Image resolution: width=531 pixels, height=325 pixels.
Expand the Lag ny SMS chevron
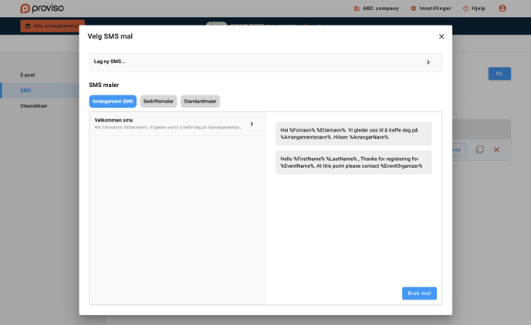tap(428, 62)
